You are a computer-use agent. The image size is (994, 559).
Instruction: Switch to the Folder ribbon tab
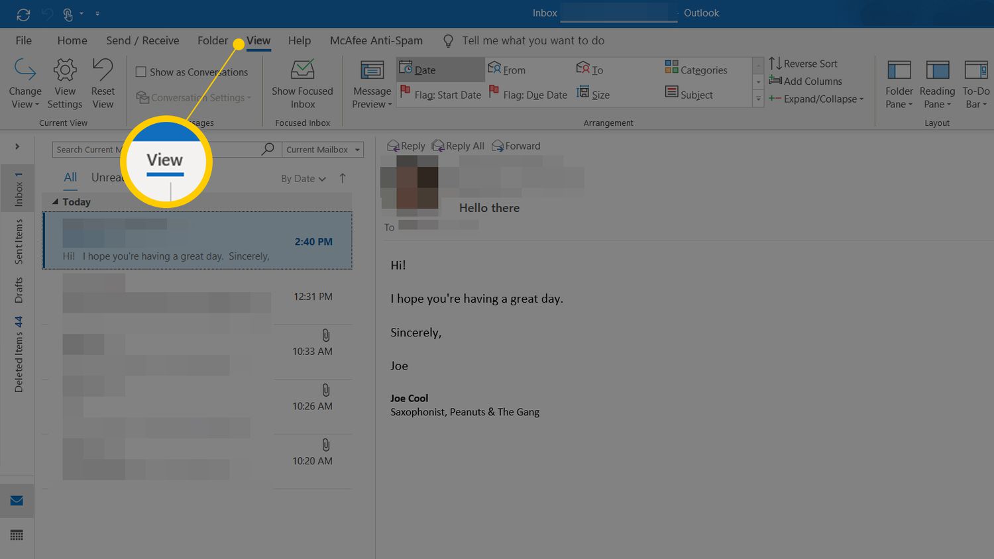pyautogui.click(x=213, y=40)
